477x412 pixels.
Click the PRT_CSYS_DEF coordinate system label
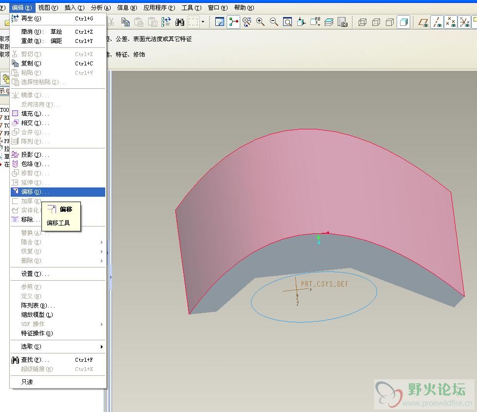point(324,284)
